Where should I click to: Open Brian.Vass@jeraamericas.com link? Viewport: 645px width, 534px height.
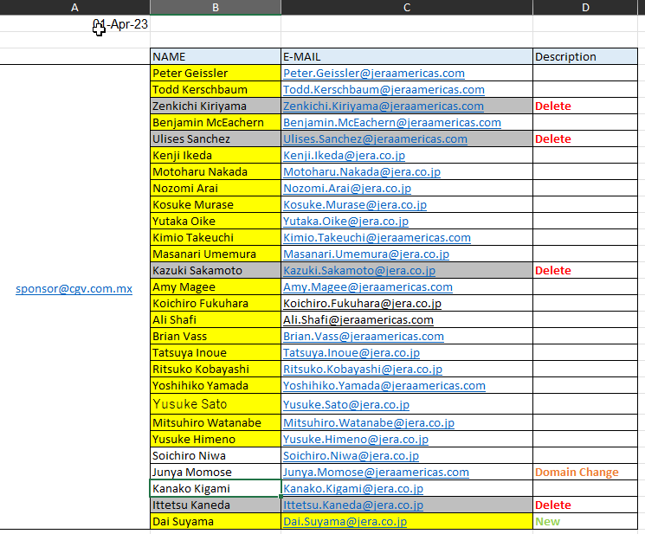(x=364, y=337)
